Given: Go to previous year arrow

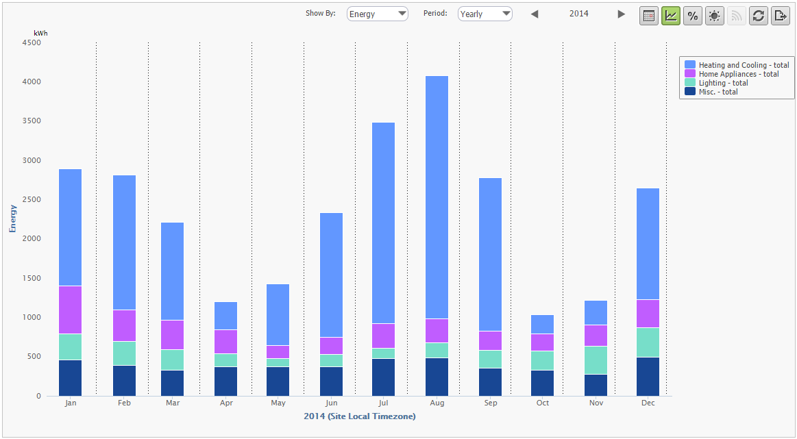Looking at the screenshot, I should pos(535,14).
